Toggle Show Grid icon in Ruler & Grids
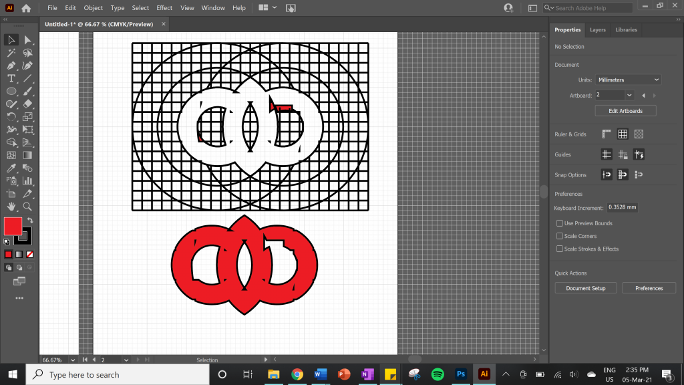The height and width of the screenshot is (385, 684). (x=623, y=134)
